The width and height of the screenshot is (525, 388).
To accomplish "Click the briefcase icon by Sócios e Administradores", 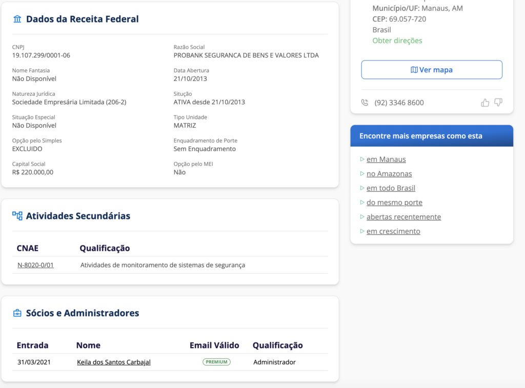I will (17, 313).
